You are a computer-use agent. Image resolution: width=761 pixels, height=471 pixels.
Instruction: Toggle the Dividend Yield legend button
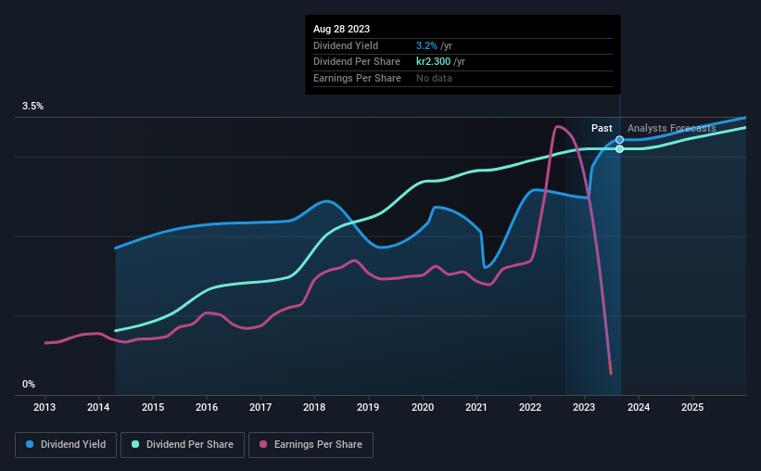pos(66,445)
